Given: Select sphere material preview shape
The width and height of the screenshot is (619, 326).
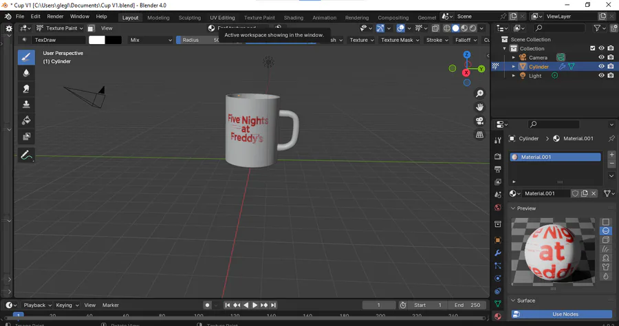Looking at the screenshot, I should [x=605, y=230].
